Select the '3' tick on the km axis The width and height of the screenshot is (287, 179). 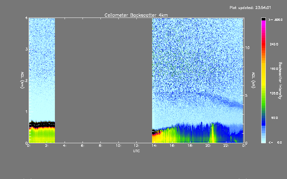[x=27, y=49]
